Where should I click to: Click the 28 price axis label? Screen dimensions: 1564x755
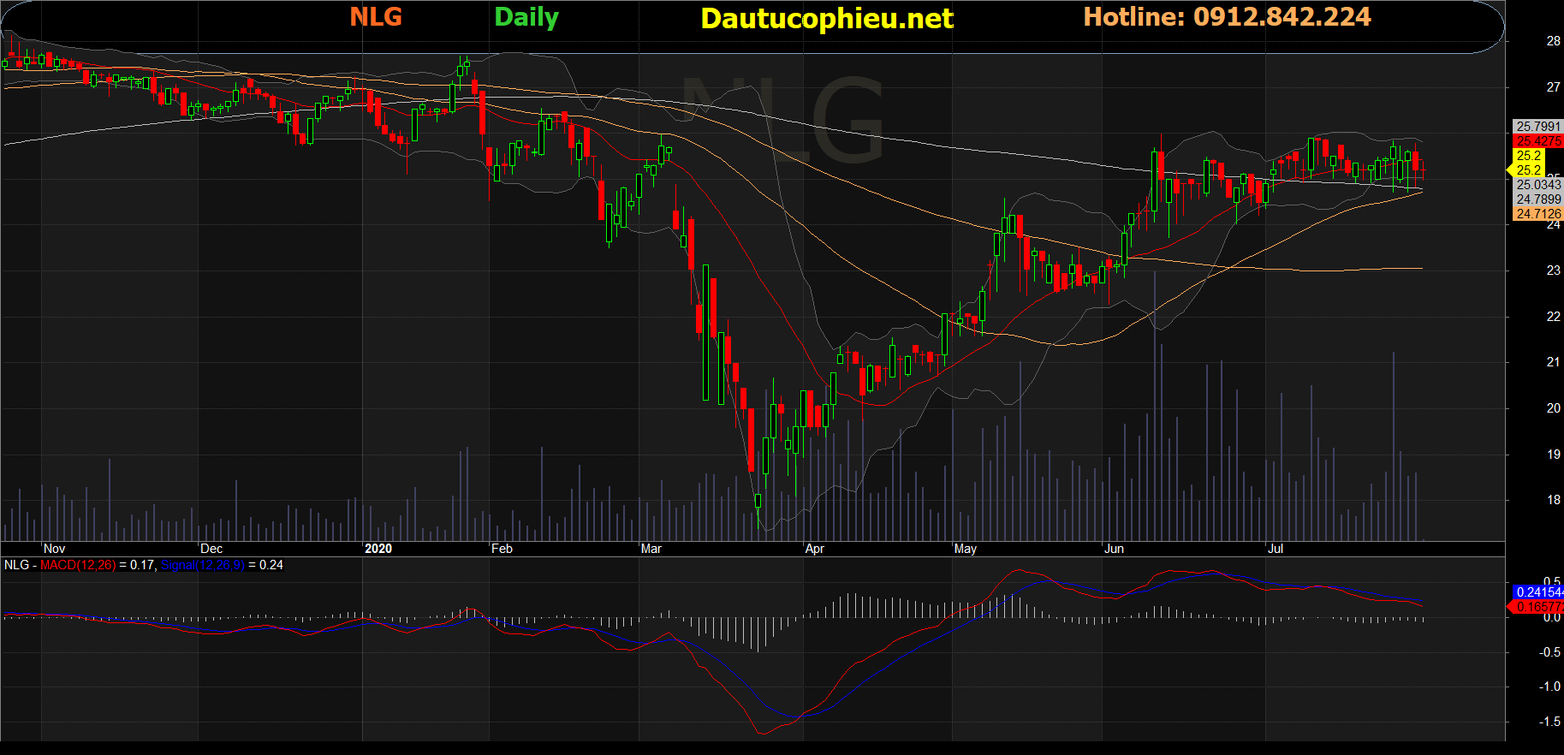(1553, 41)
